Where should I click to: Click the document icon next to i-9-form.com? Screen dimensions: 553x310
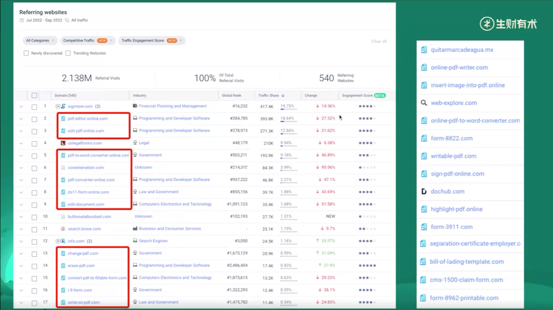63,290
